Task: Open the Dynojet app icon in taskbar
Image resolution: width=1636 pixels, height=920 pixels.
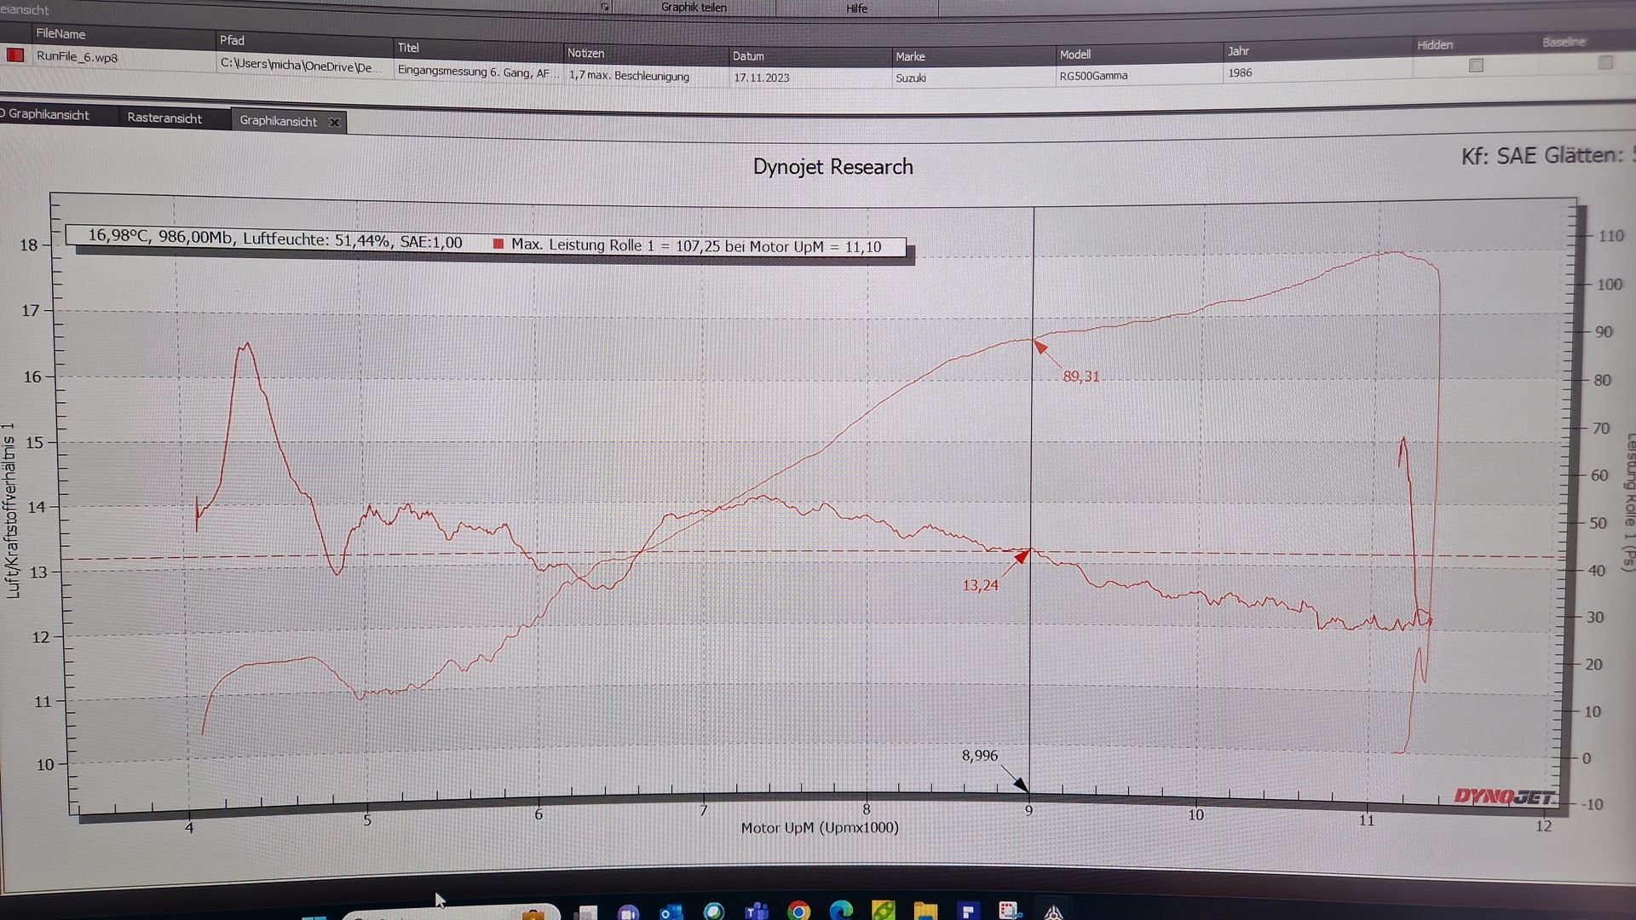Action: pos(1053,911)
